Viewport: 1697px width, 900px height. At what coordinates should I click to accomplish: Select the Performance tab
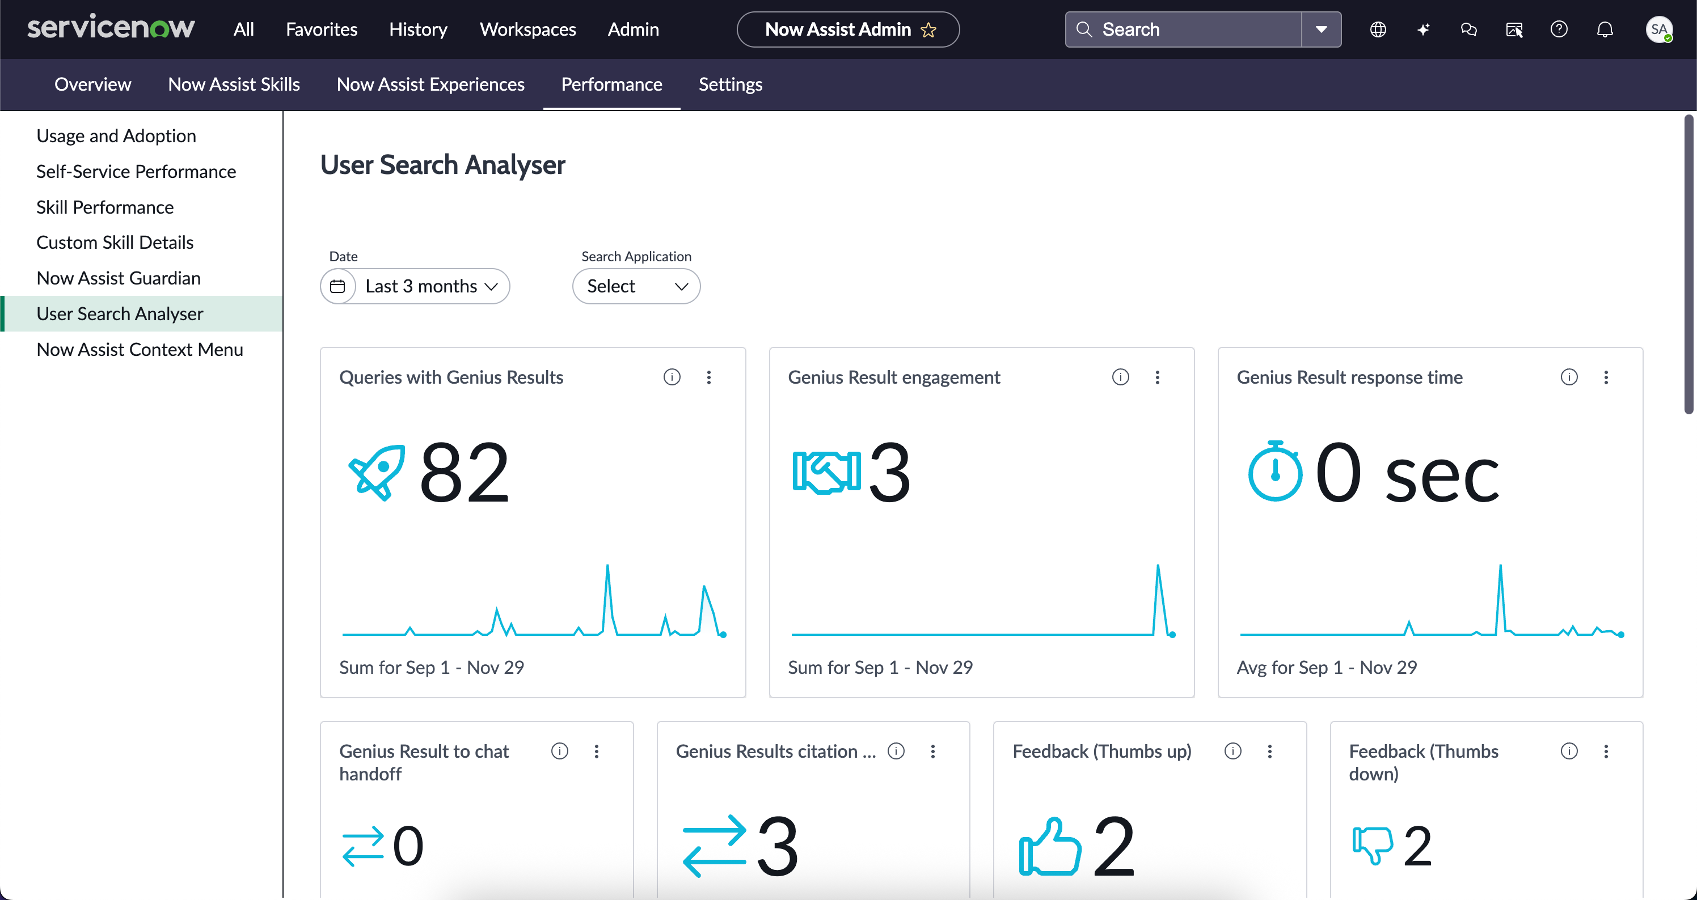[x=611, y=84]
